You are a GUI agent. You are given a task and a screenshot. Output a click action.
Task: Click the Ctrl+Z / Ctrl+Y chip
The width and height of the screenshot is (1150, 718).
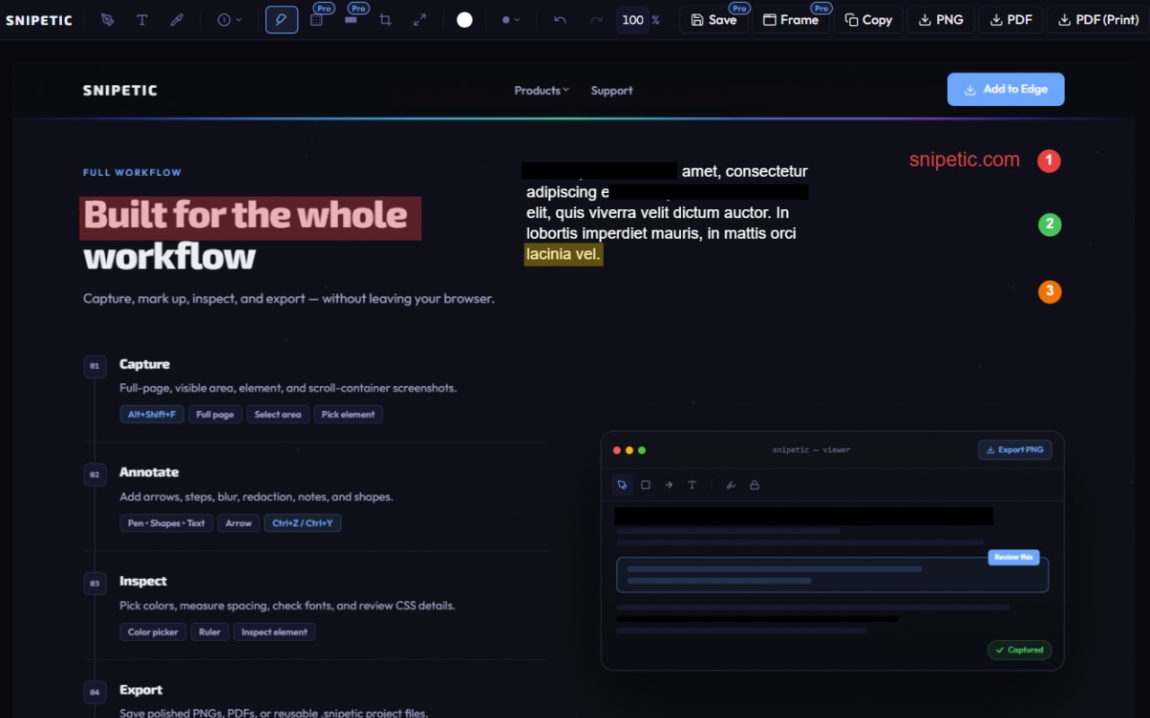click(303, 523)
